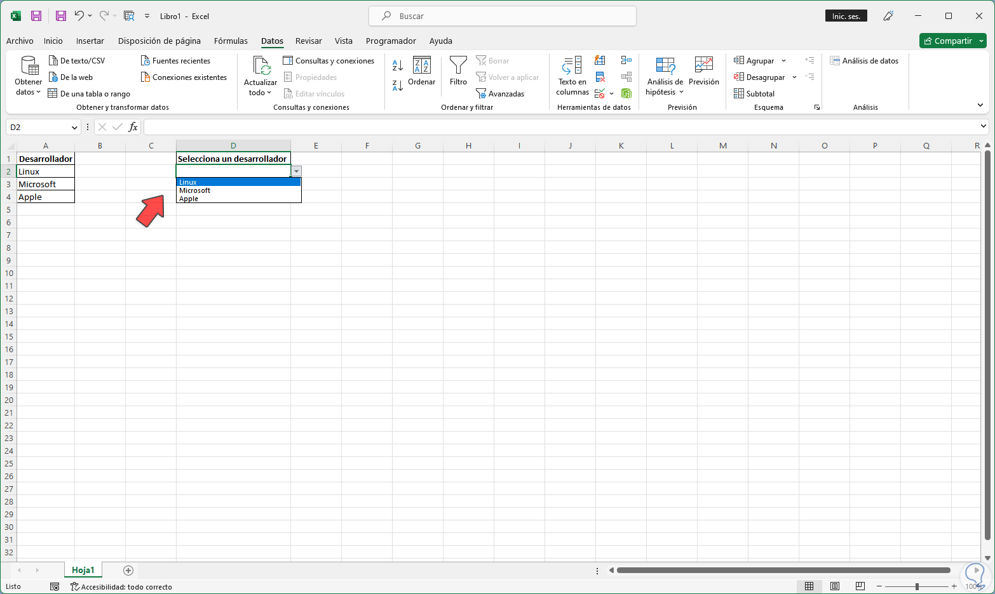
Task: Click the formula bar input
Action: pyautogui.click(x=562, y=128)
